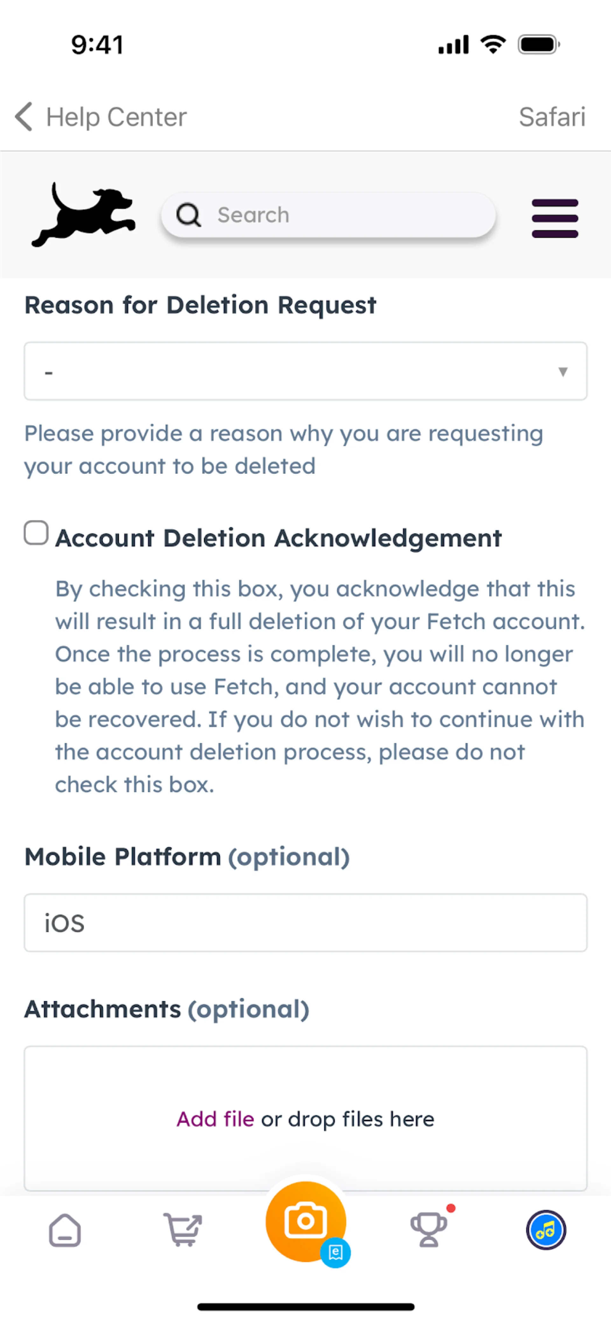
Task: Click the dropdown arrow in reason field
Action: [x=563, y=372]
